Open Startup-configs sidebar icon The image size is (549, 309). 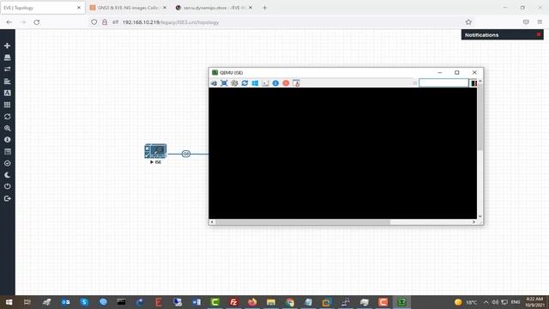(x=7, y=82)
